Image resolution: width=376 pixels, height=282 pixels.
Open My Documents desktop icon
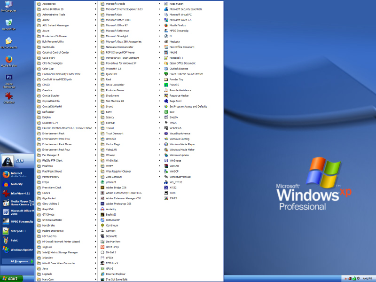(x=8, y=43)
